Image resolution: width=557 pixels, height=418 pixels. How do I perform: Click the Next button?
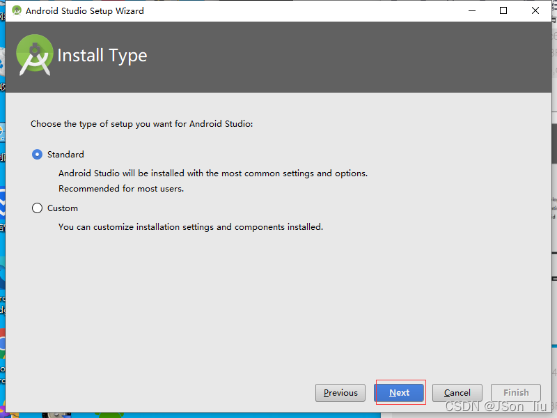click(400, 393)
